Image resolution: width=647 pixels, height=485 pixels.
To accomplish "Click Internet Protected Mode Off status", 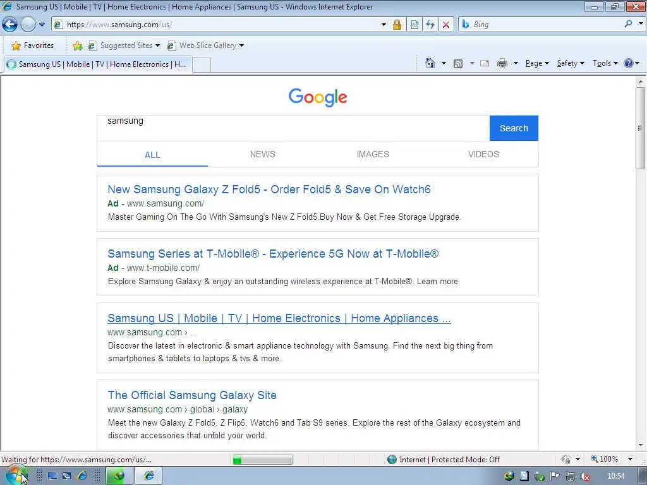I will tap(444, 460).
